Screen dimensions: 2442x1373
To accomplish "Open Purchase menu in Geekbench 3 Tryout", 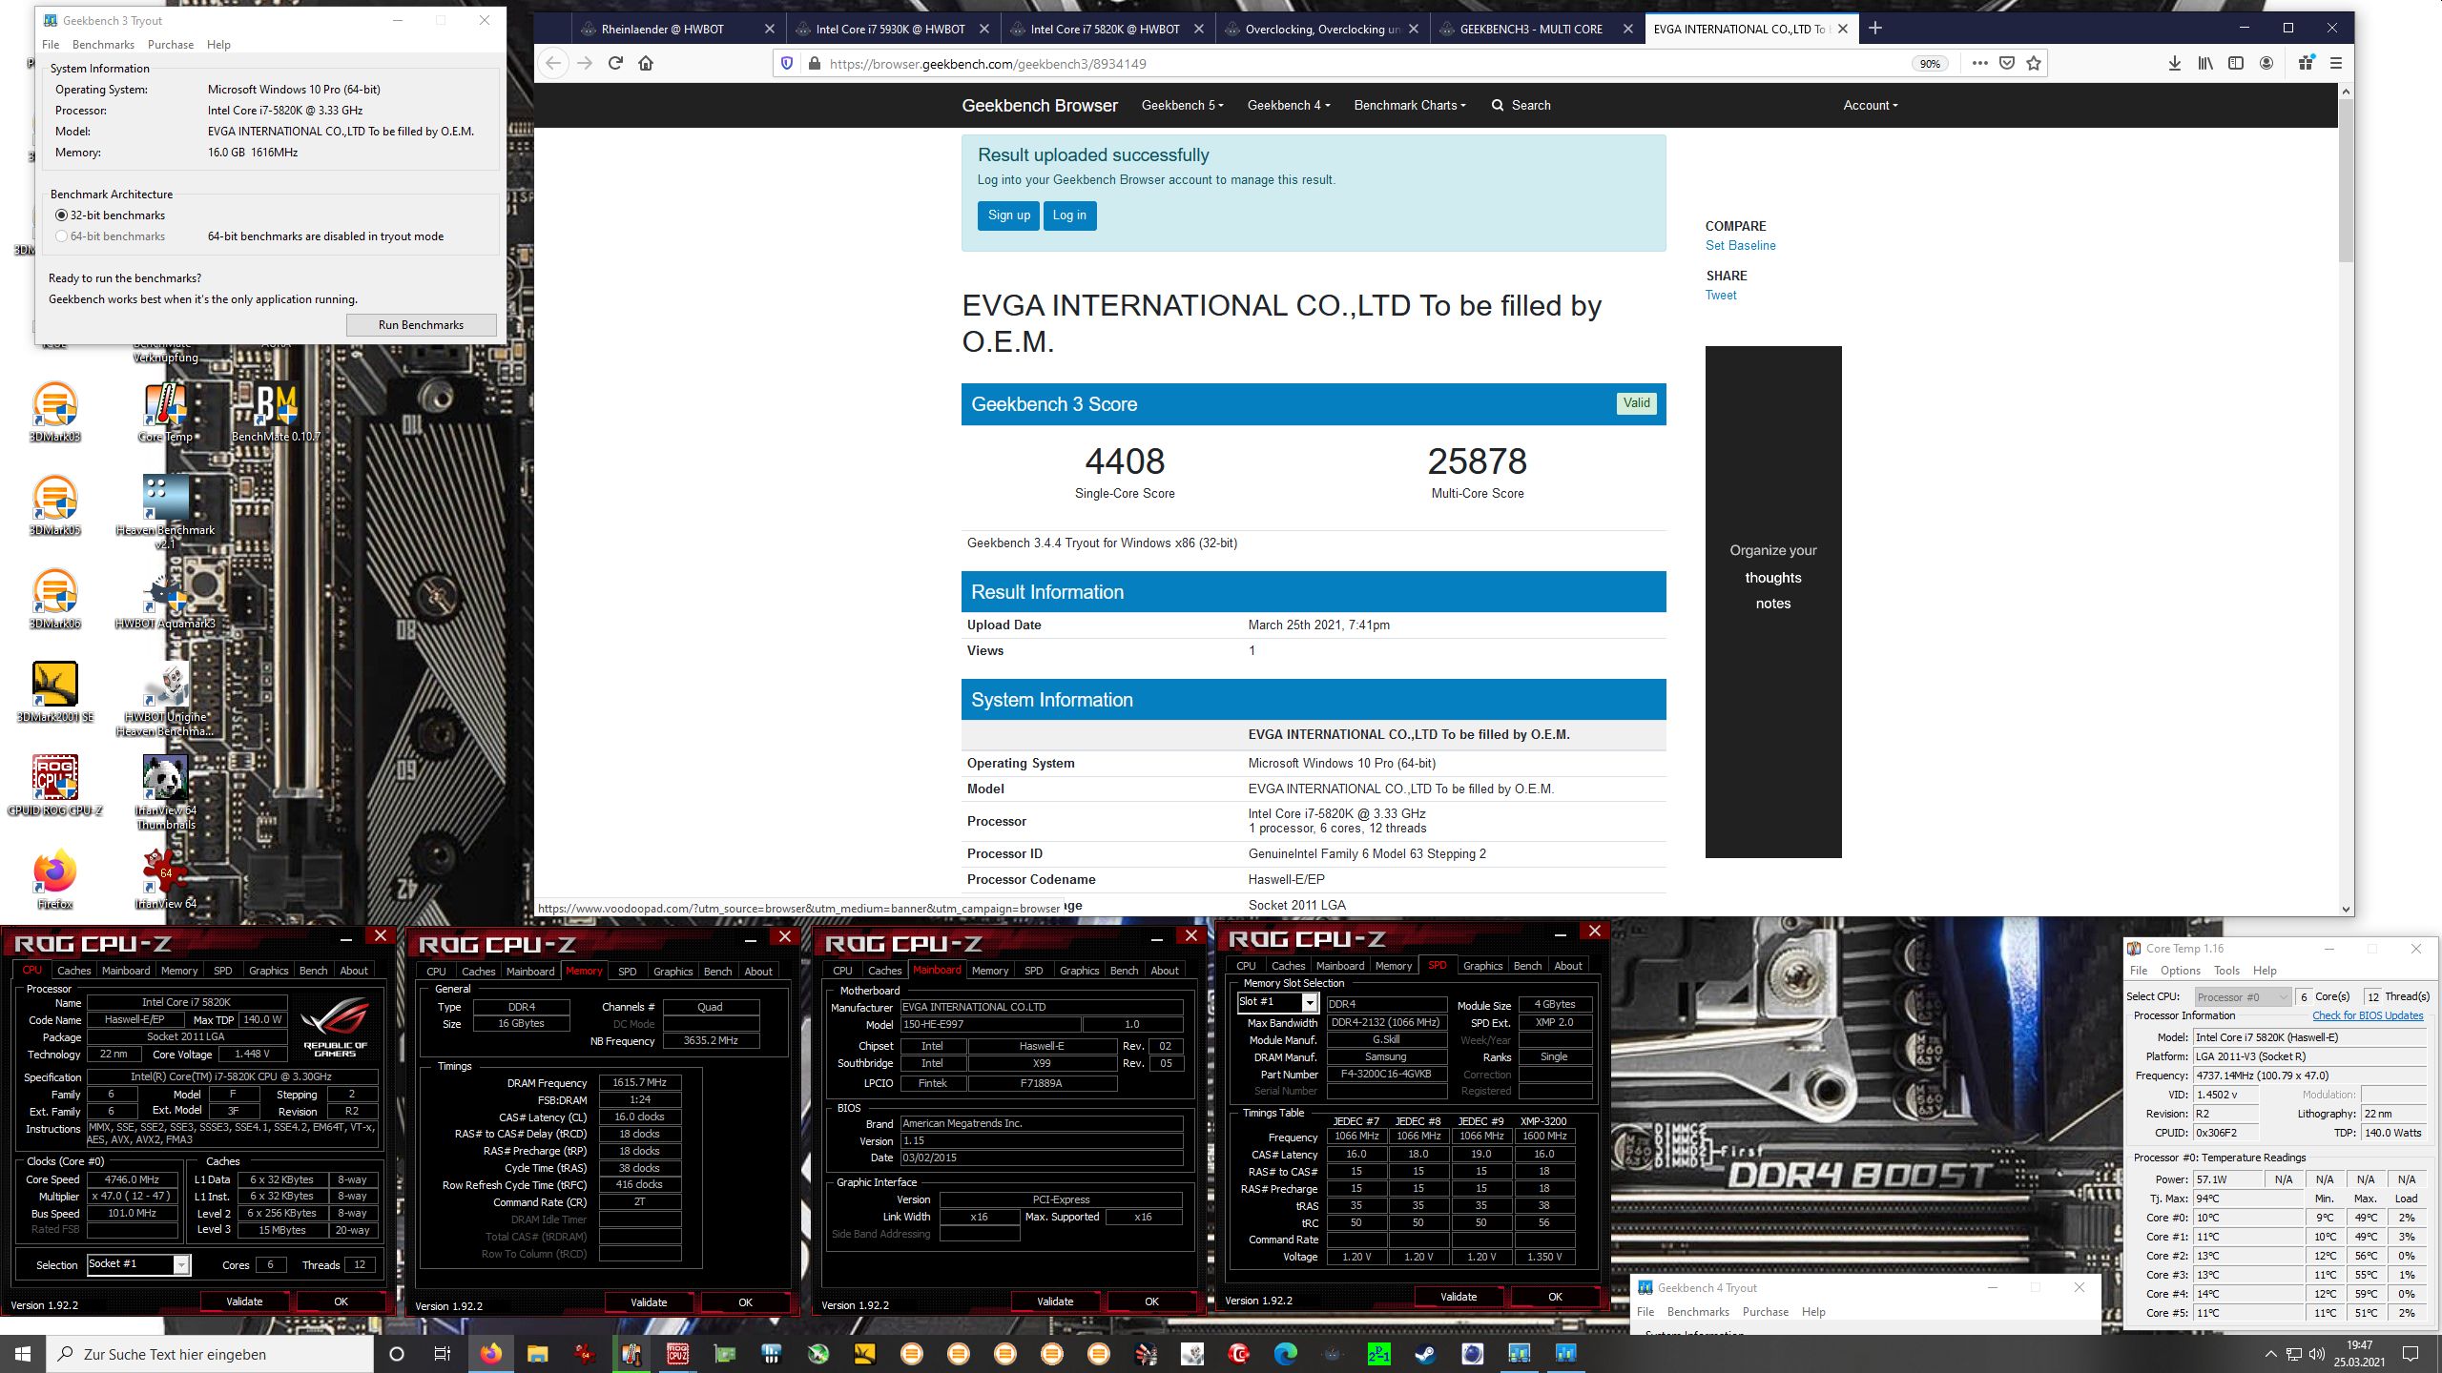I will click(171, 45).
